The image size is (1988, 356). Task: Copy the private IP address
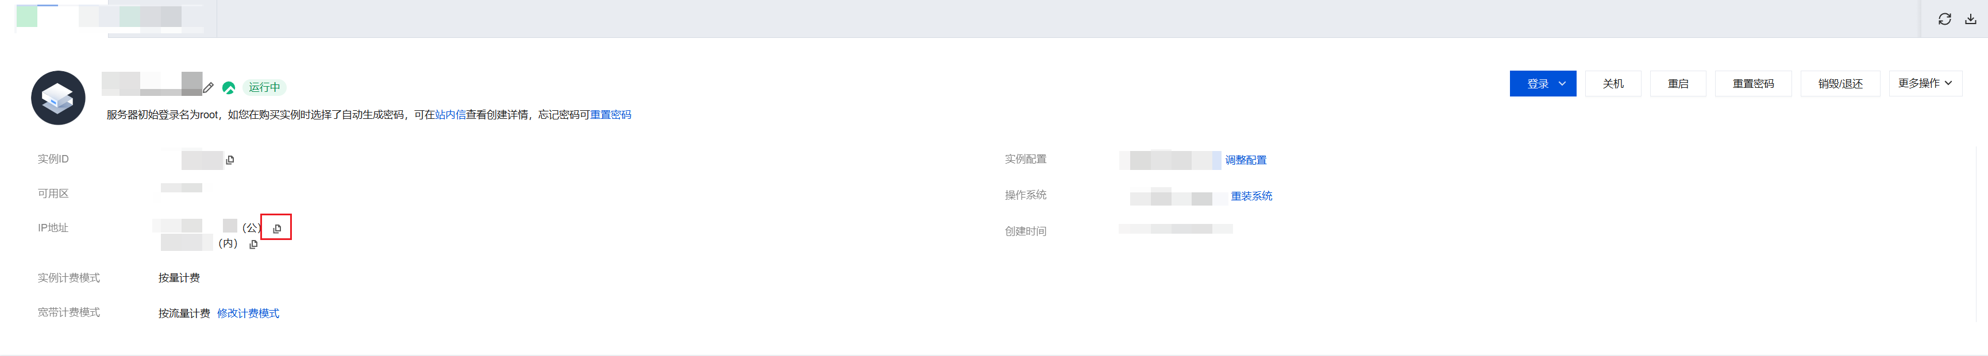[253, 244]
